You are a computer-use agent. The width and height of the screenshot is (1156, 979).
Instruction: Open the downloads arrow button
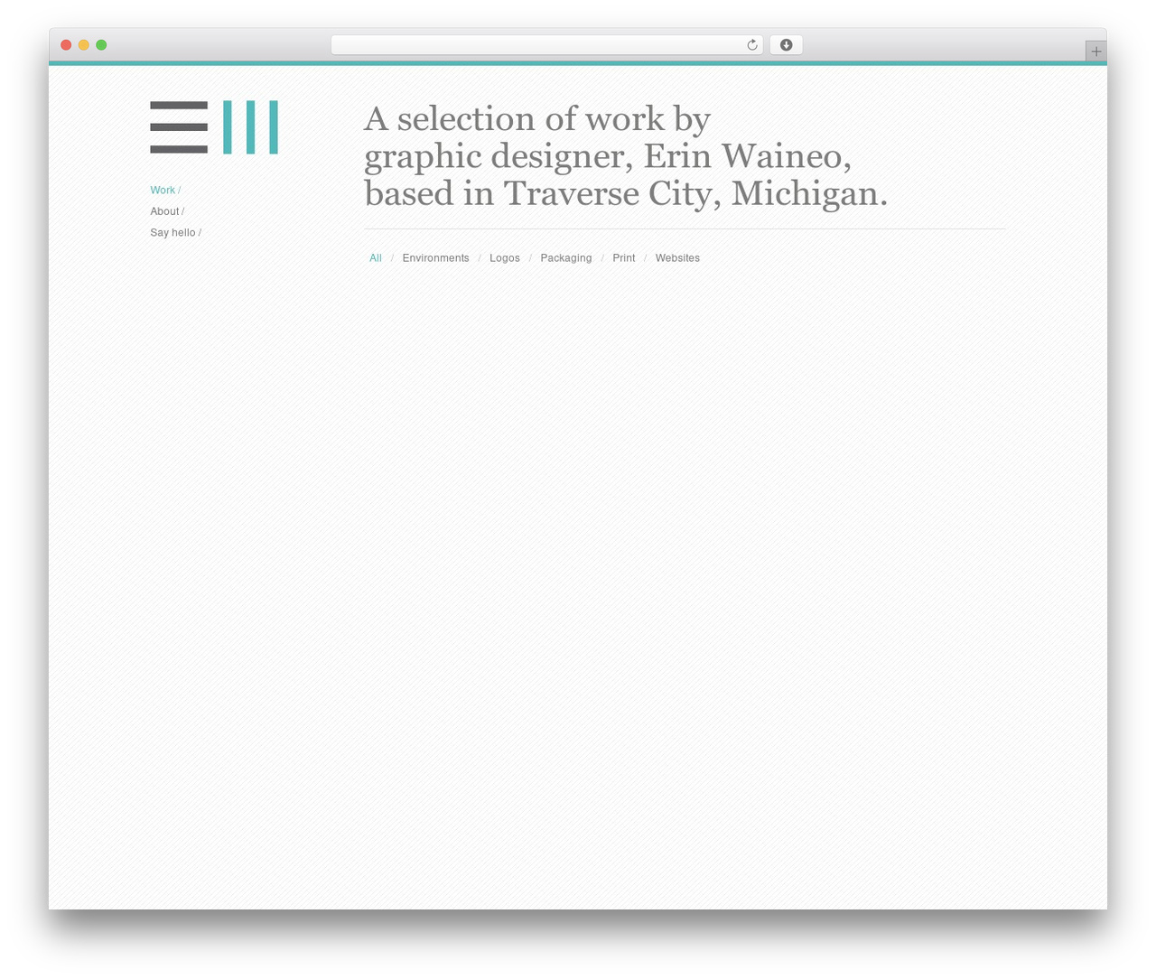pyautogui.click(x=786, y=45)
